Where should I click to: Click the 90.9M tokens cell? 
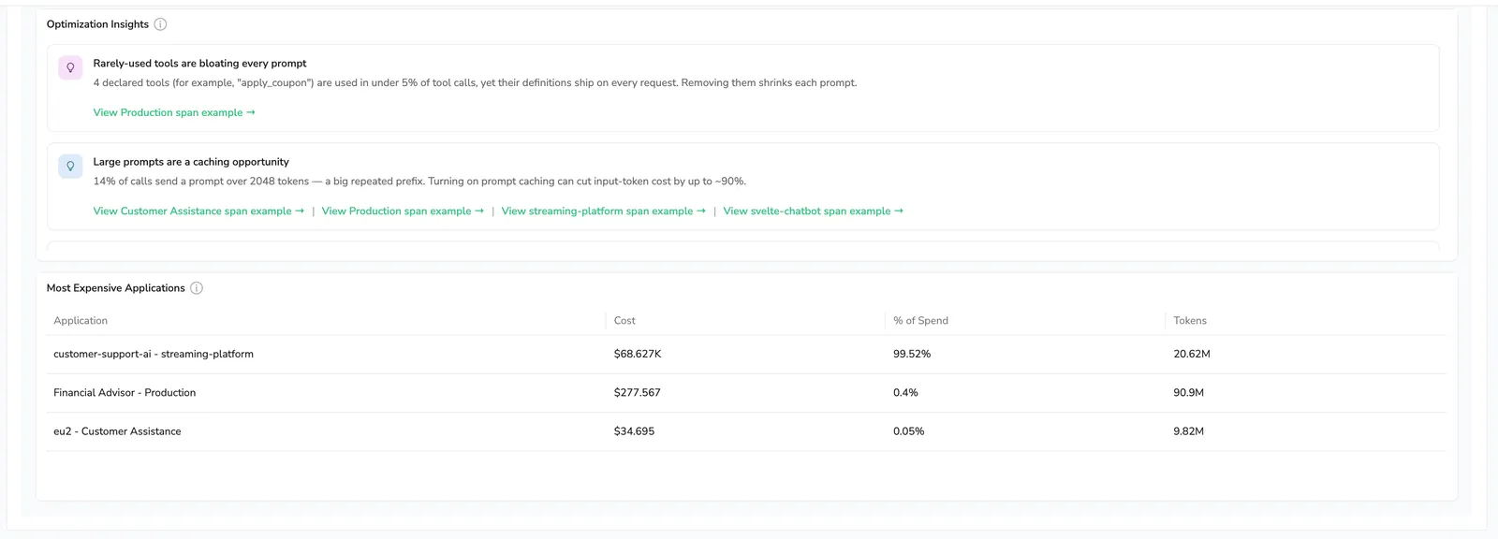click(x=1189, y=393)
